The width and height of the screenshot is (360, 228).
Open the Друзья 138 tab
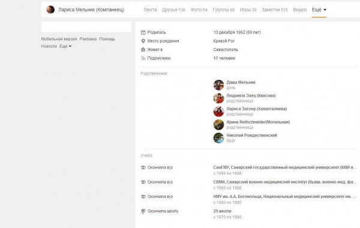pos(173,10)
